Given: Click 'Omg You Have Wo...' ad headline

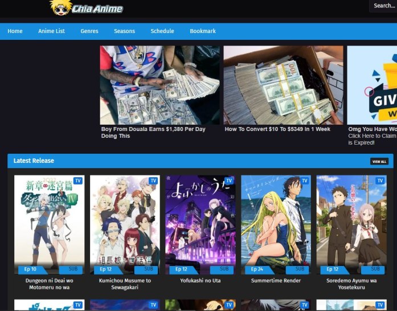Looking at the screenshot, I should [x=372, y=129].
